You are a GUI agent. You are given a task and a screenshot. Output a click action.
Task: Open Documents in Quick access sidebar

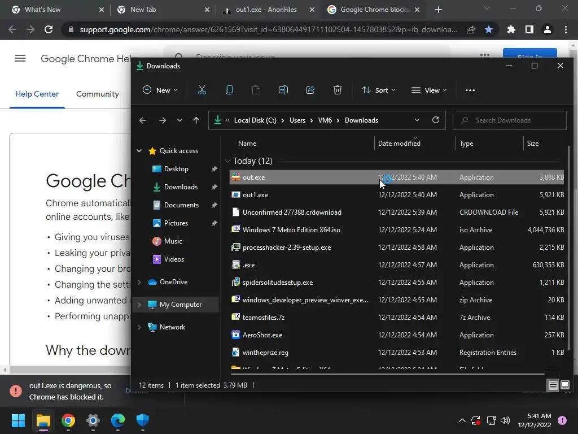click(181, 205)
